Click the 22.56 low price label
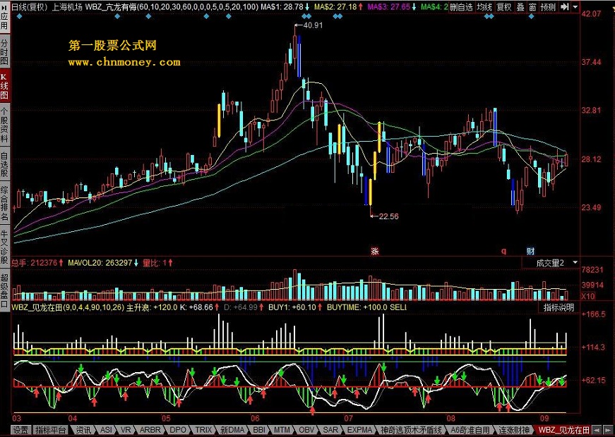 [388, 216]
